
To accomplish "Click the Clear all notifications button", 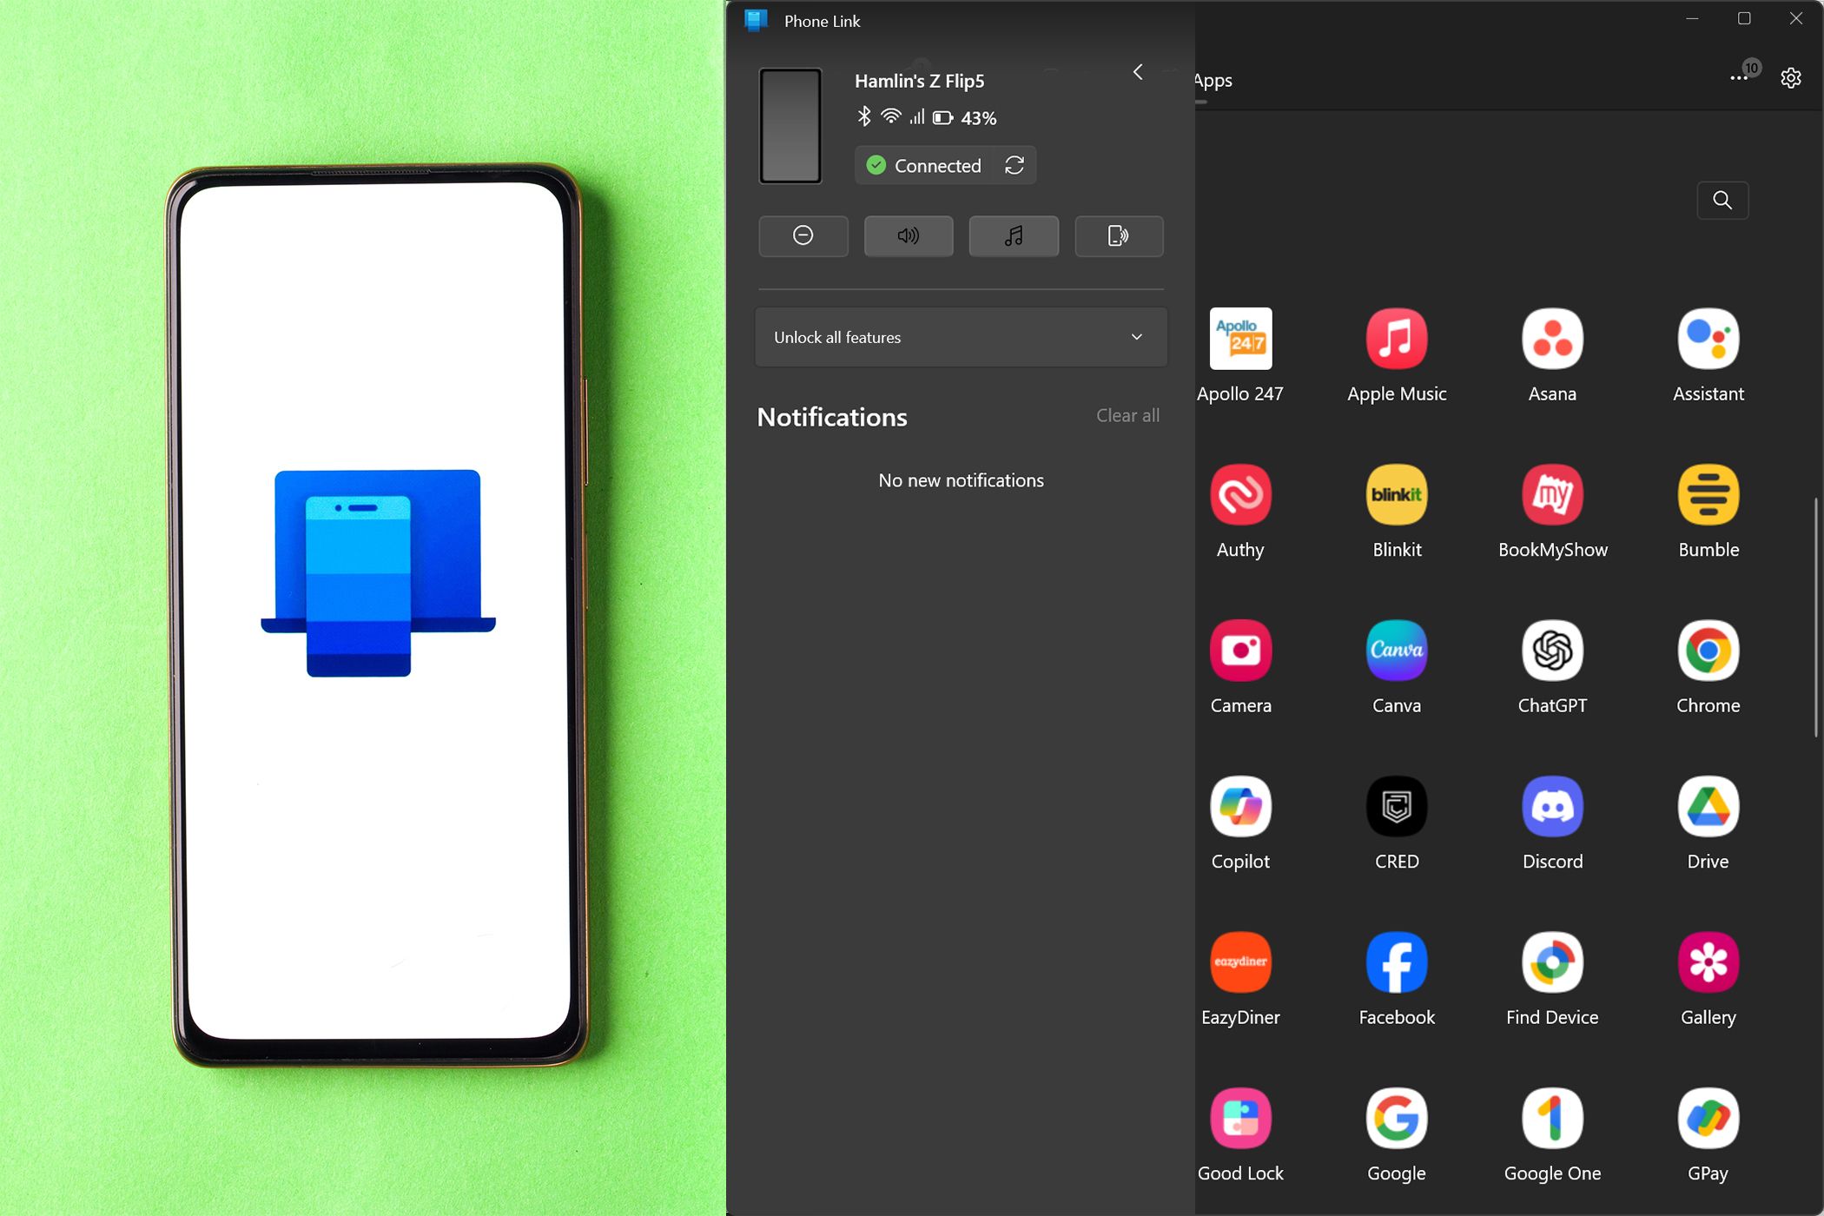I will [x=1127, y=415].
